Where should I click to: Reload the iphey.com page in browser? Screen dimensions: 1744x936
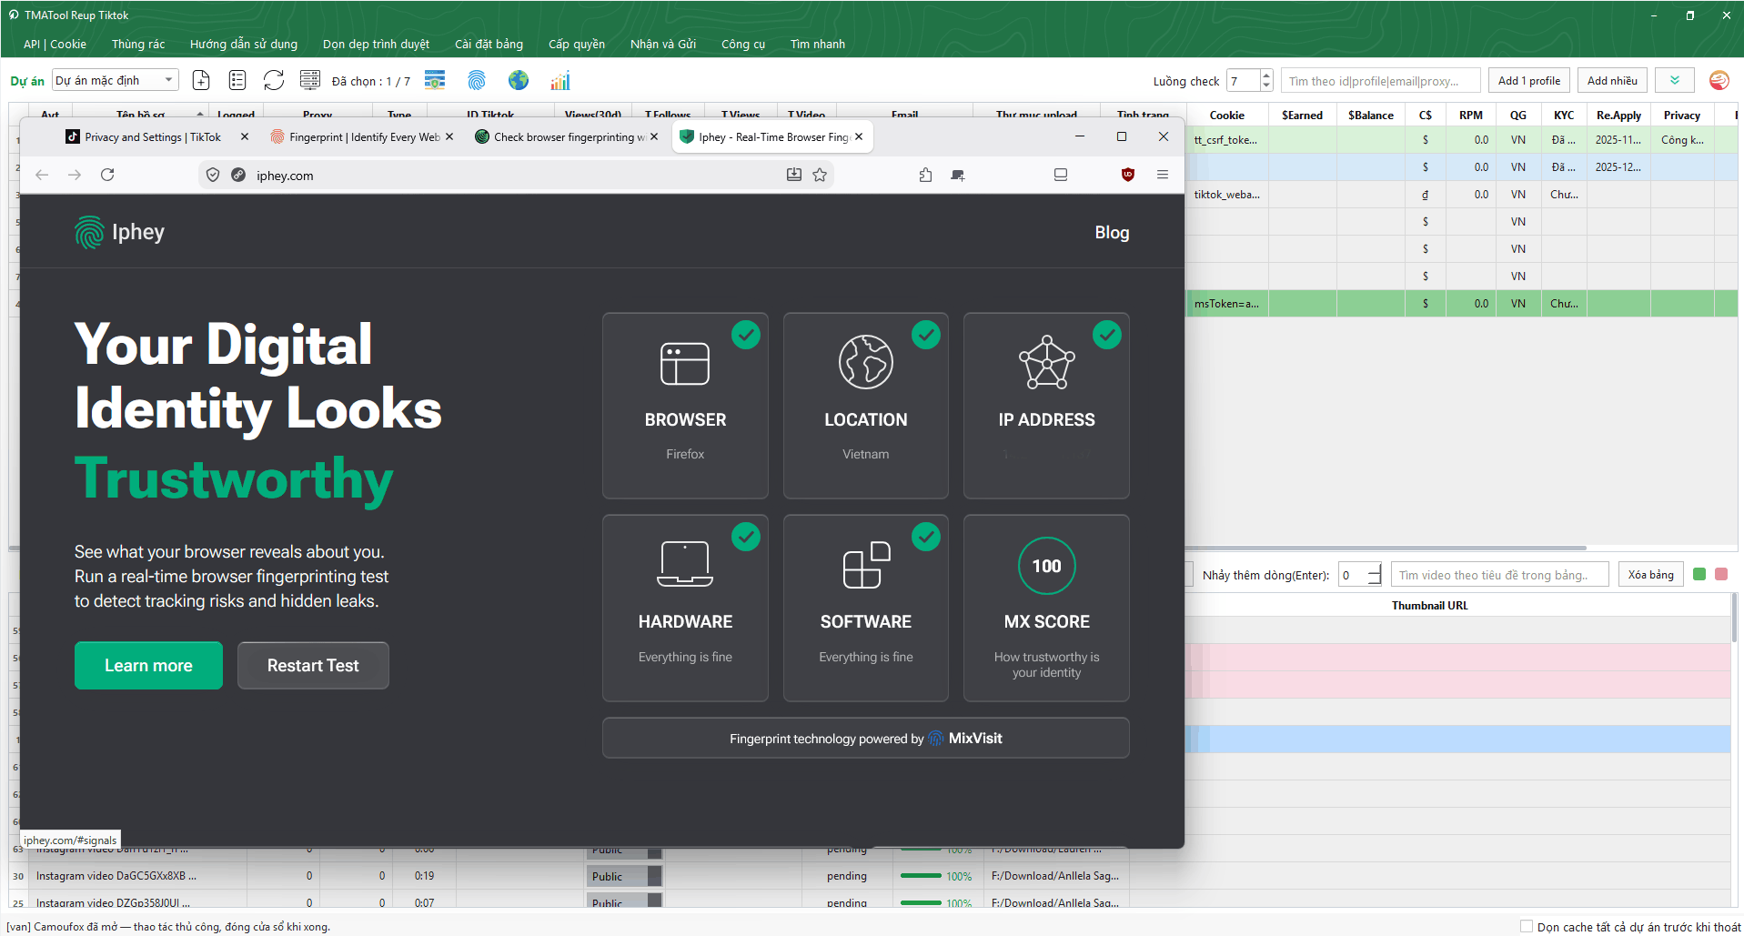(107, 175)
